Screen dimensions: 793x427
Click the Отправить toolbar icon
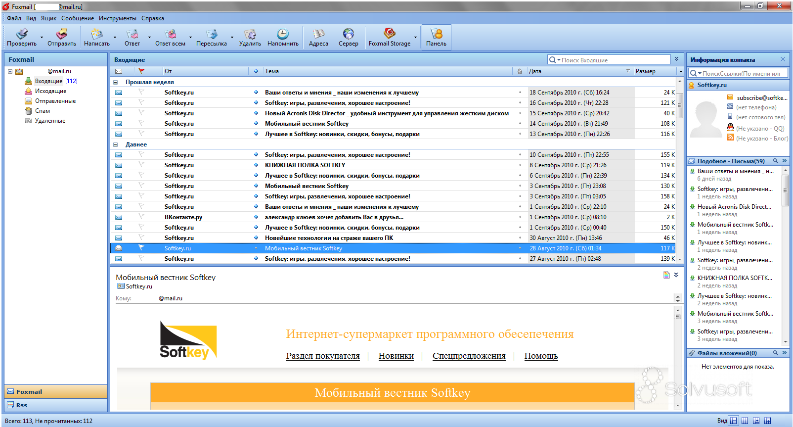click(61, 37)
